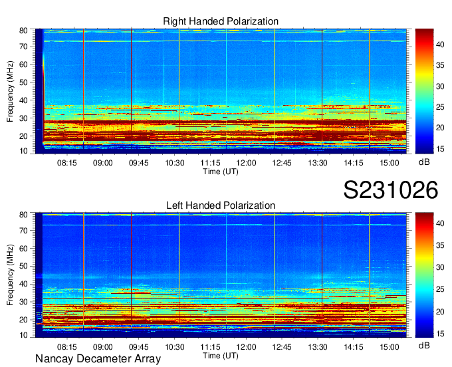Screen dimensions: 452x367
Task: Click 15:00 tick under Left Handed plot
Action: (x=389, y=347)
